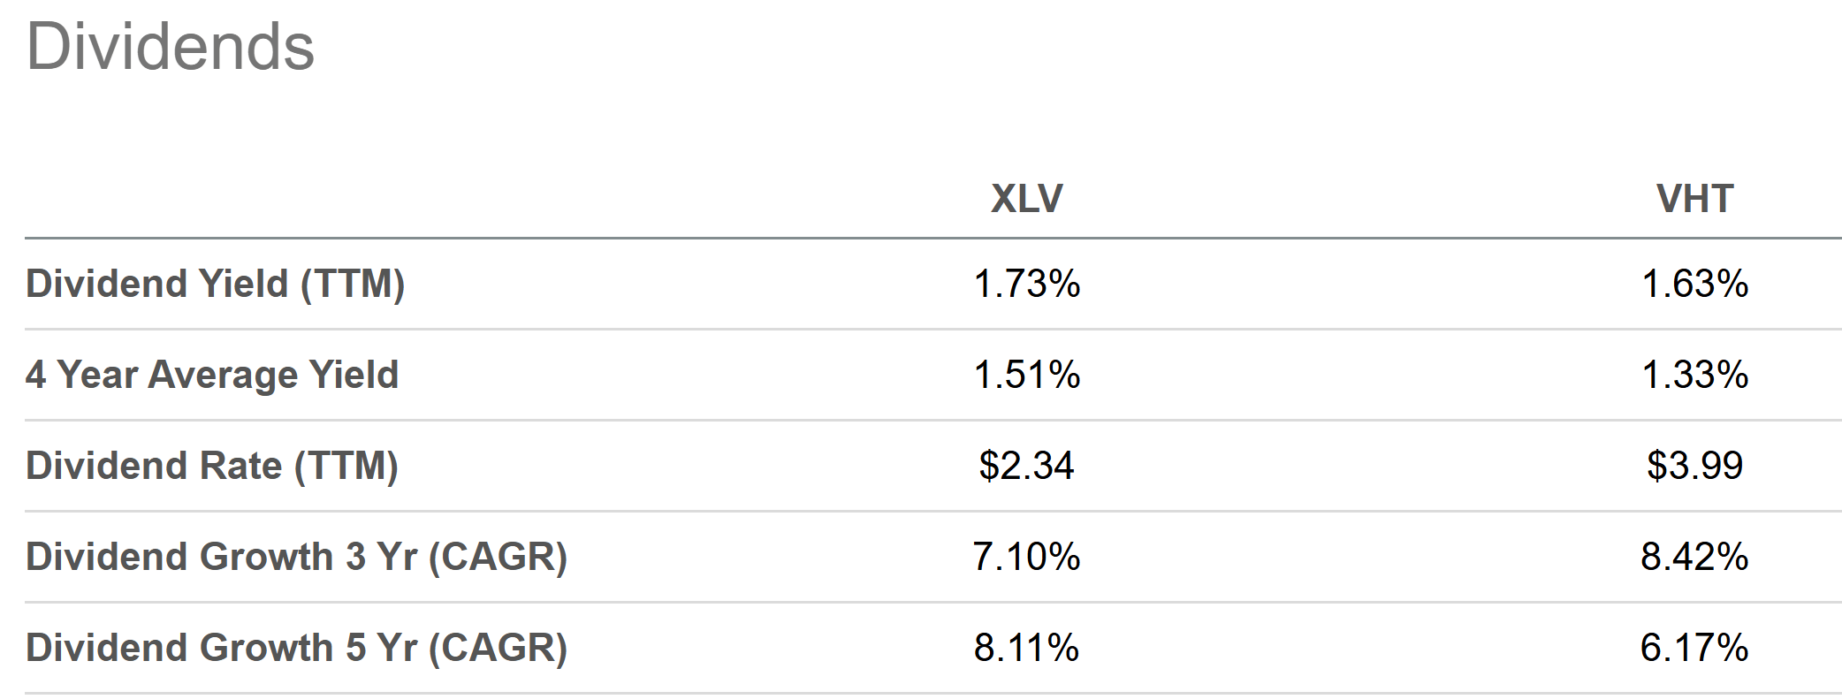Image resolution: width=1842 pixels, height=699 pixels.
Task: Click XLV dividend rate $2.34
Action: 1026,466
